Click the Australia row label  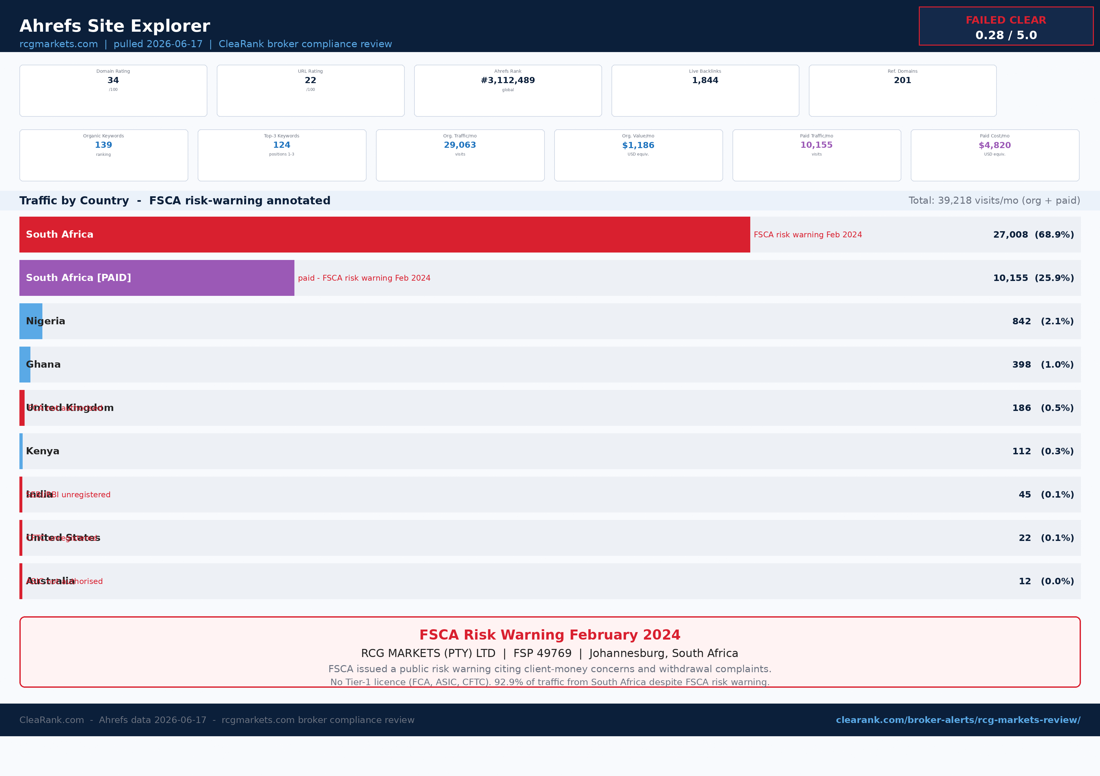click(50, 581)
